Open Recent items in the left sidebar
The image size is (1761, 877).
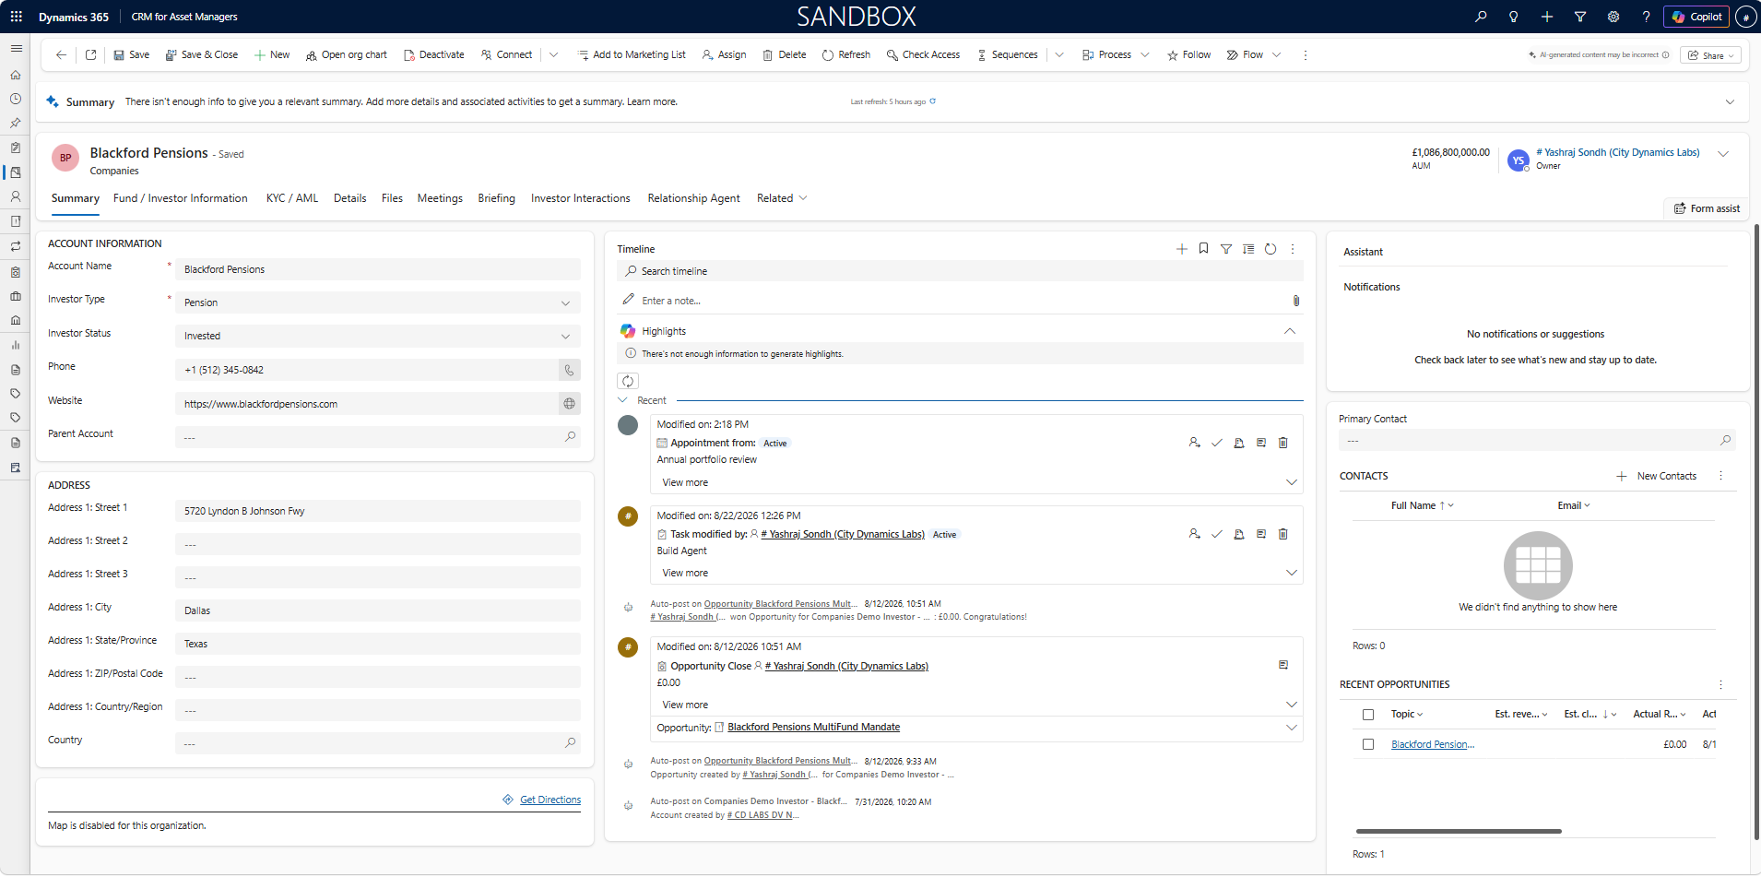(16, 99)
